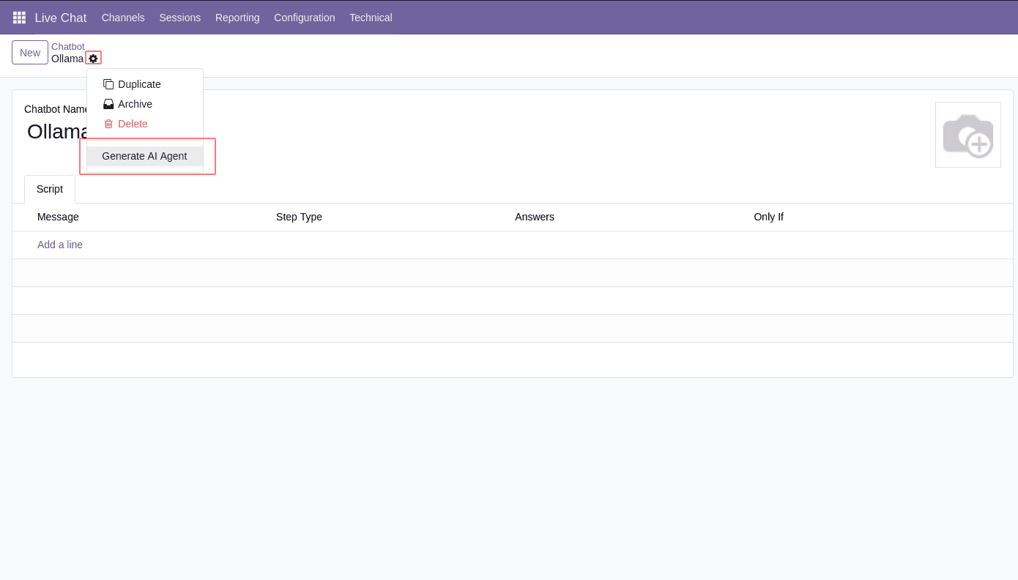
Task: Switch to the Script tab
Action: [49, 189]
